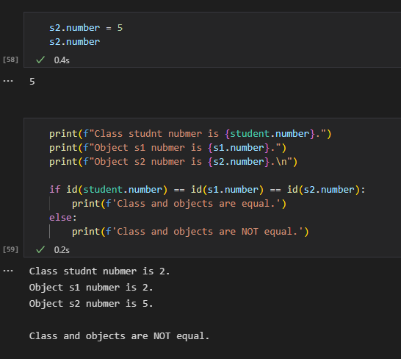Viewport: 401px width, 359px height.
Task: Place cursor on second line 's2.number' in cell 58
Action: point(74,42)
